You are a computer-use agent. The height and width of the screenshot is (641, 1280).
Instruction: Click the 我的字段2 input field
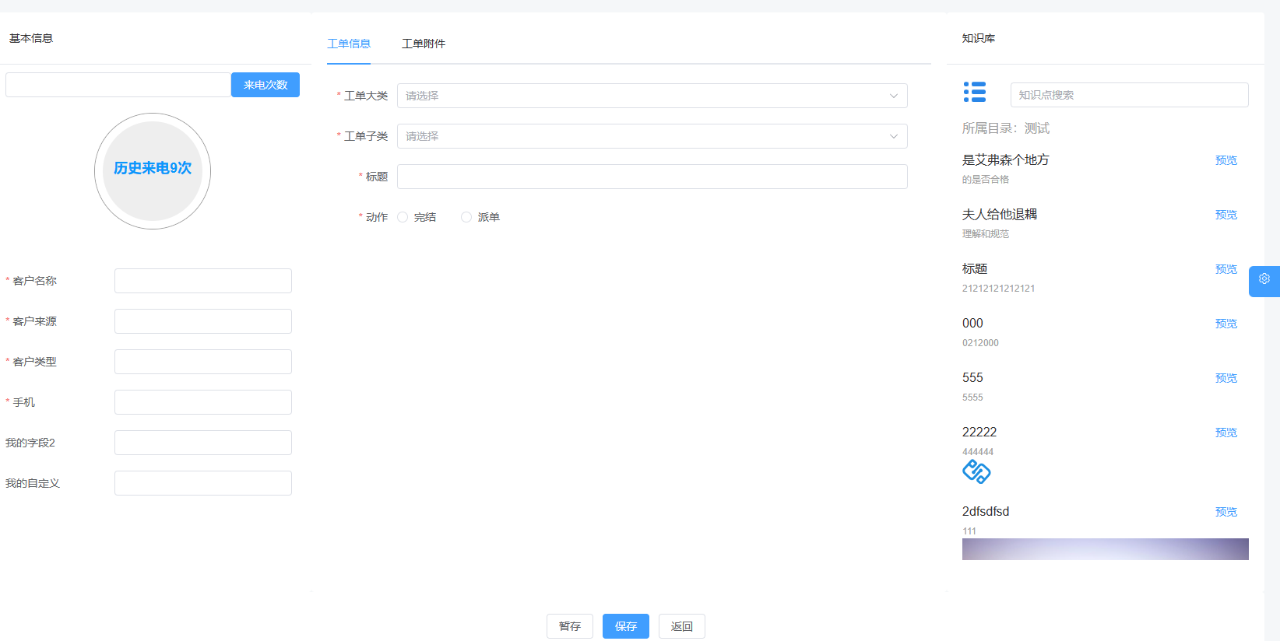[x=203, y=443]
